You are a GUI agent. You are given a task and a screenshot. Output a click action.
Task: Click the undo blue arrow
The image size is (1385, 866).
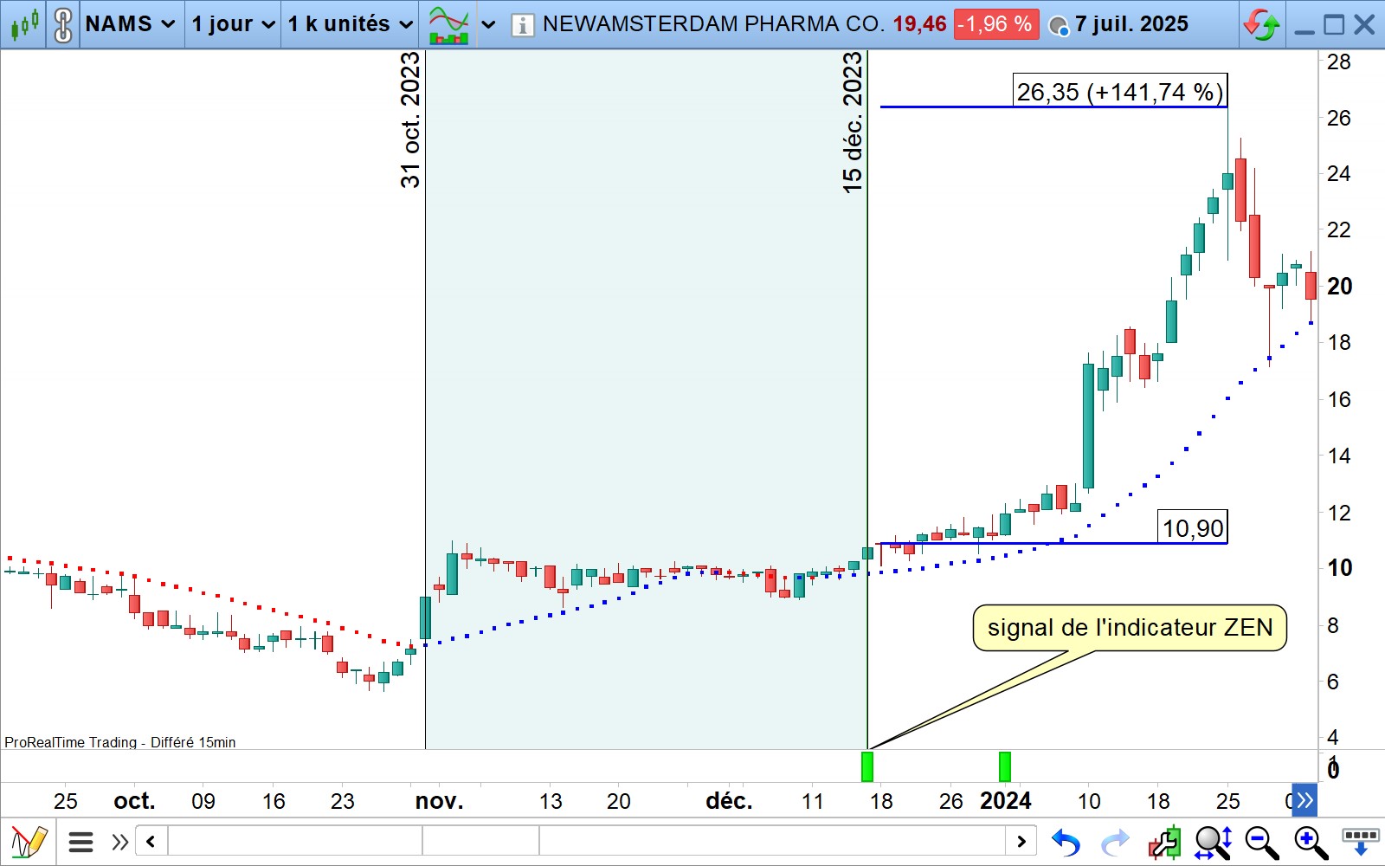[x=1066, y=842]
